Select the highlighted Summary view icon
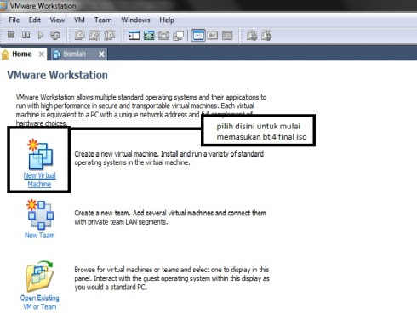The width and height of the screenshot is (417, 325). tap(198, 36)
